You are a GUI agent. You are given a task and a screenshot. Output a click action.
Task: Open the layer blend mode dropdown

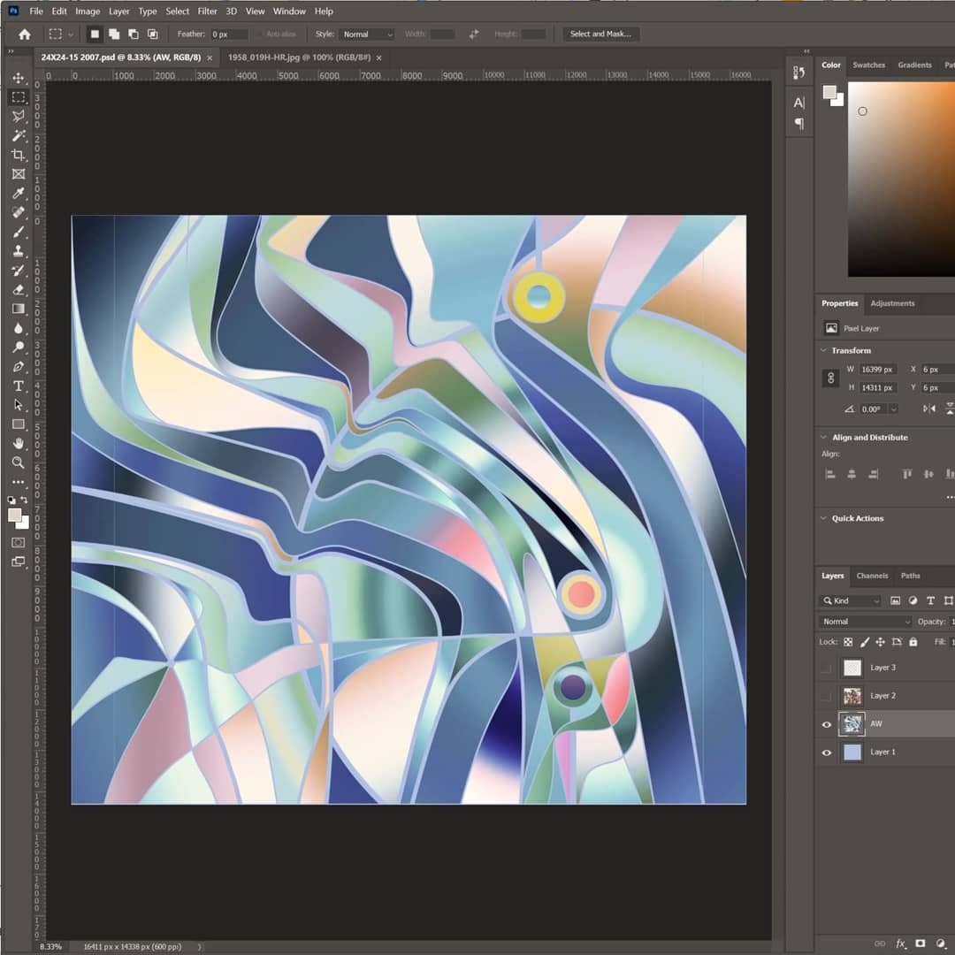click(x=863, y=622)
